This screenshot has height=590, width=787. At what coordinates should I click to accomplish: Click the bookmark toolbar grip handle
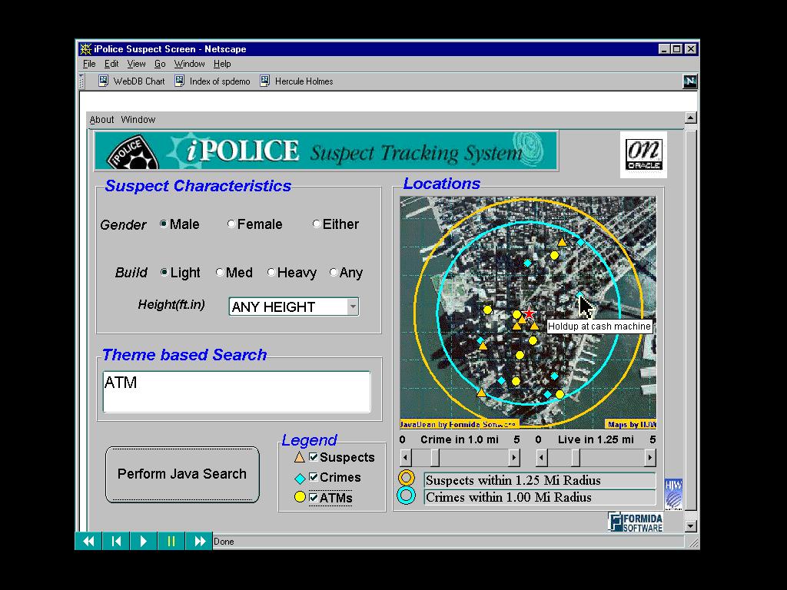81,81
